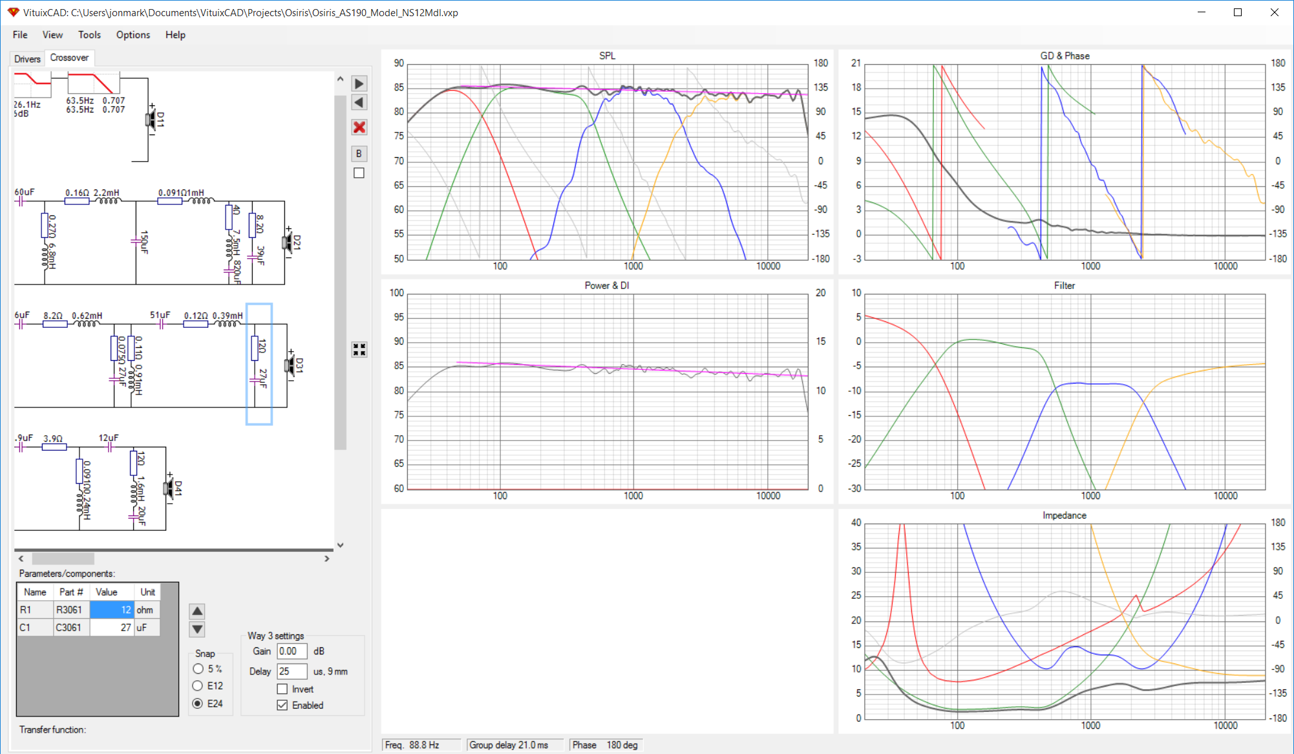
Task: Select the E12 snap radio button
Action: click(198, 685)
